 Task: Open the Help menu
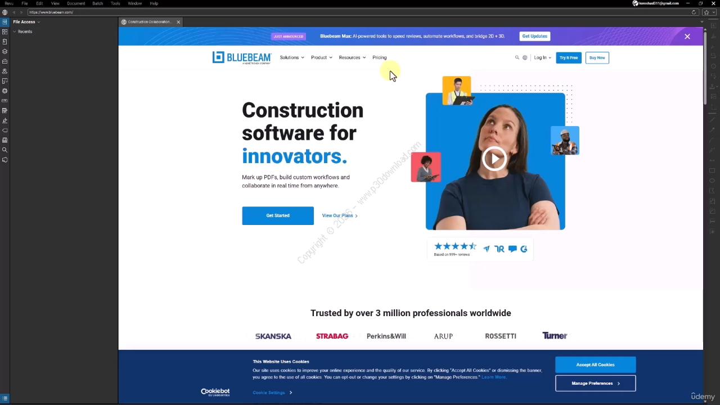tap(154, 3)
